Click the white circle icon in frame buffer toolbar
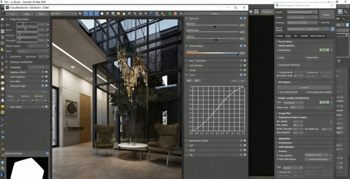The image size is (350, 179). coord(102,14)
